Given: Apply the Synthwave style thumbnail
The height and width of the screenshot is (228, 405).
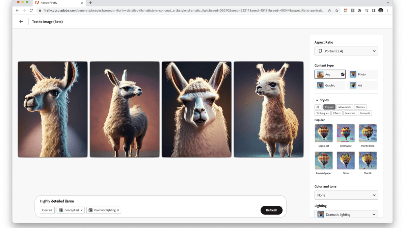Looking at the screenshot, I should tap(346, 133).
